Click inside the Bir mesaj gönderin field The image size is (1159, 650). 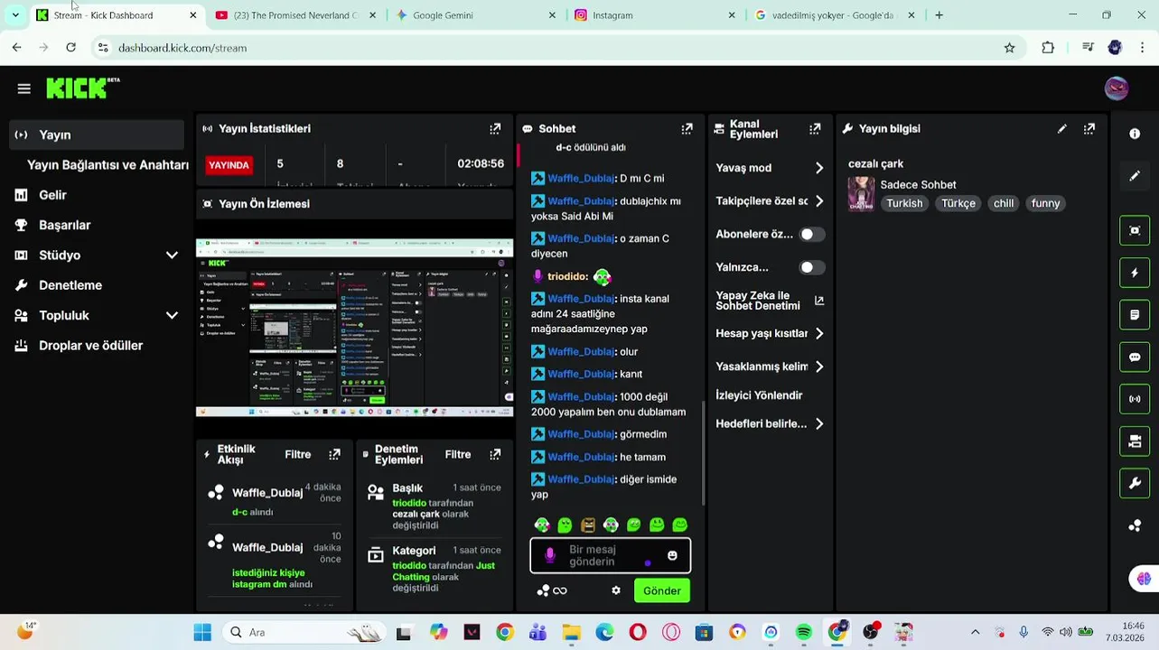tap(610, 556)
